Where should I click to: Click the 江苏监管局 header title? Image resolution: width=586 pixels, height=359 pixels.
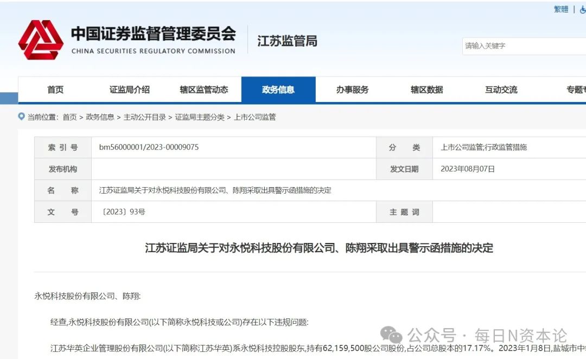(287, 41)
